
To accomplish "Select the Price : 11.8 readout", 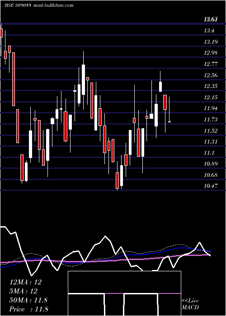I will (28, 309).
